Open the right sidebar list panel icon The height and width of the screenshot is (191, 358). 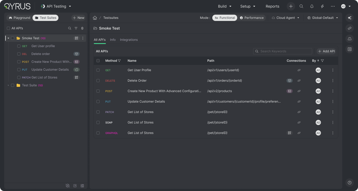(350, 49)
